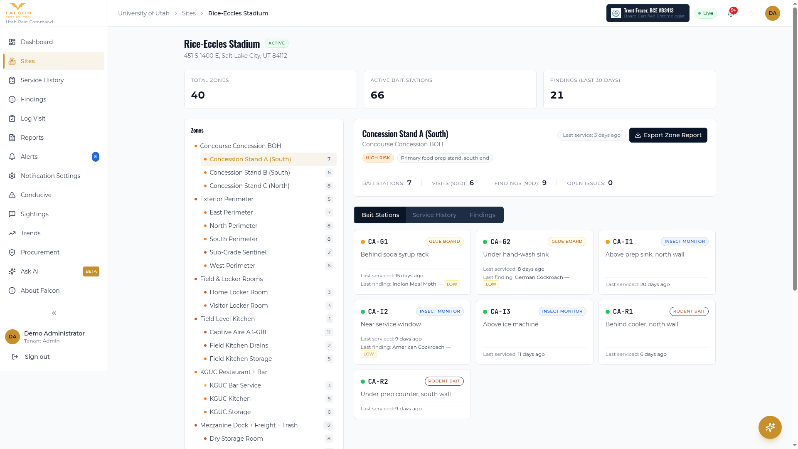Click the Alerts bell icon in sidebar
This screenshot has width=798, height=449.
(x=12, y=157)
